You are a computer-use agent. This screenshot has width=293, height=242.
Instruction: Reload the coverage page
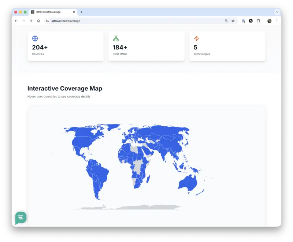[31, 21]
